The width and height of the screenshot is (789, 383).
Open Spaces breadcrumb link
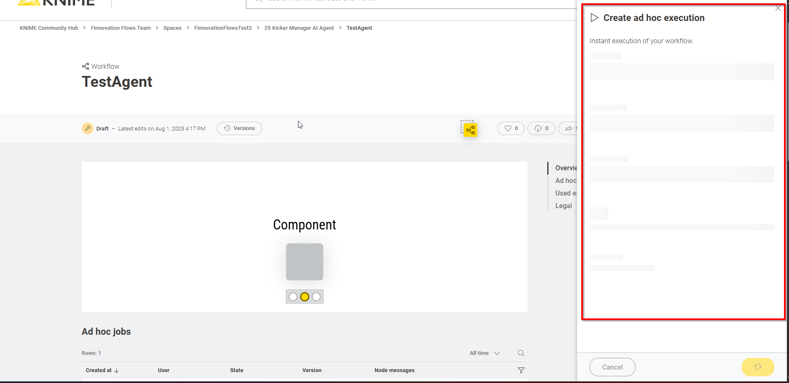click(172, 28)
